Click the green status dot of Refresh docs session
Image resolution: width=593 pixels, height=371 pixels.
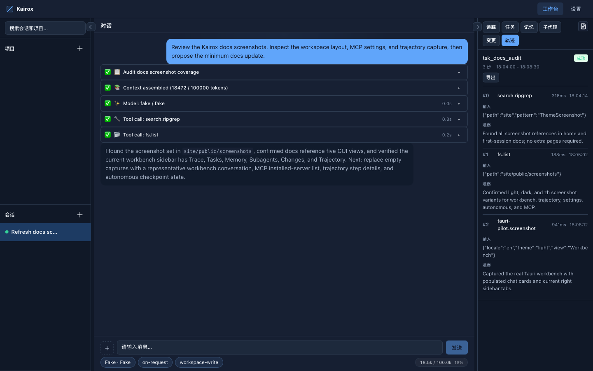(7, 232)
